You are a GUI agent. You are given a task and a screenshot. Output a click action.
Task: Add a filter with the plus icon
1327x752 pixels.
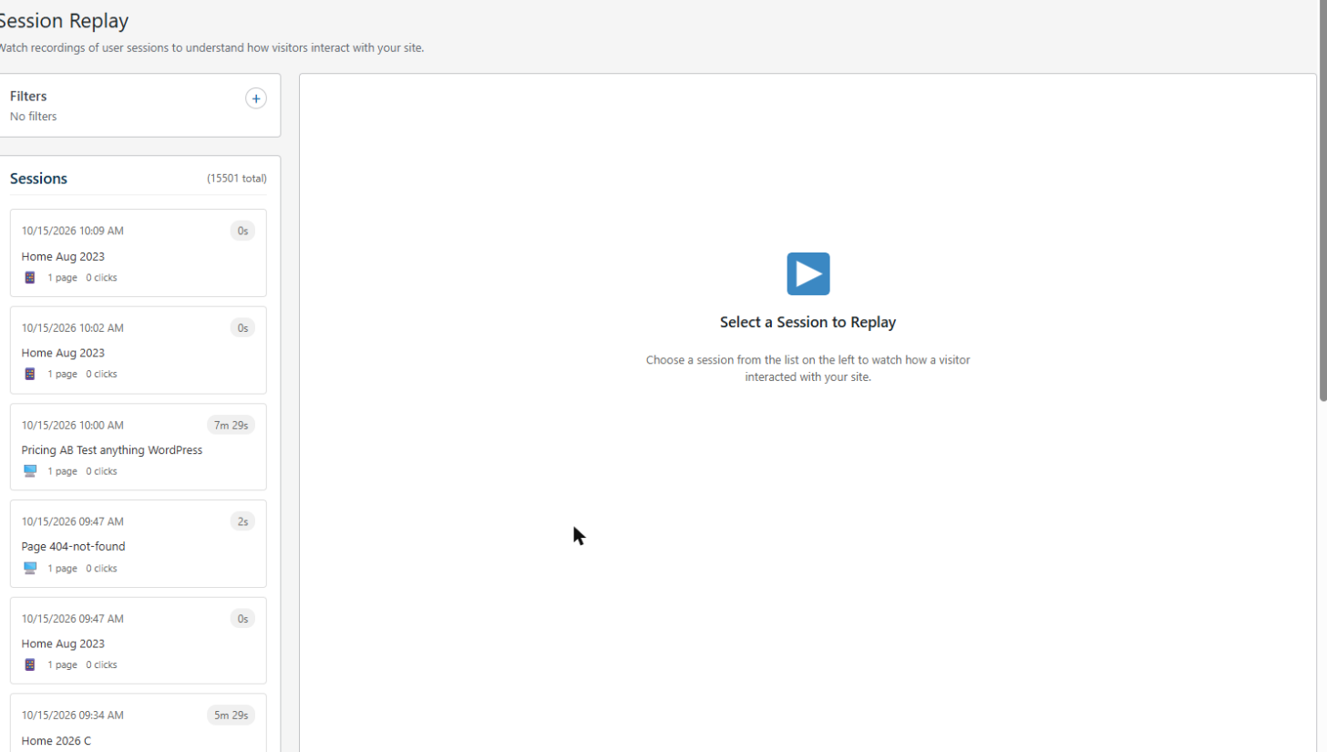coord(256,98)
